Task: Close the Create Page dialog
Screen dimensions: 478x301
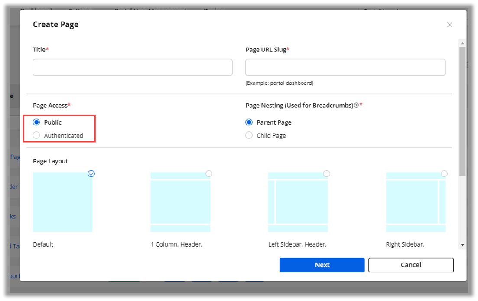Action: click(449, 25)
